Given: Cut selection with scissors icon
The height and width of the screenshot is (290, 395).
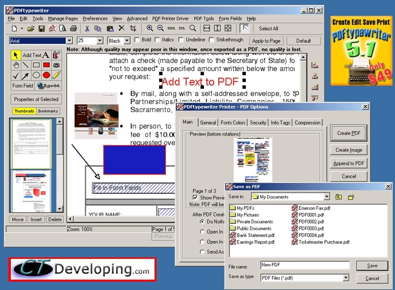Looking at the screenshot, I should [x=87, y=29].
